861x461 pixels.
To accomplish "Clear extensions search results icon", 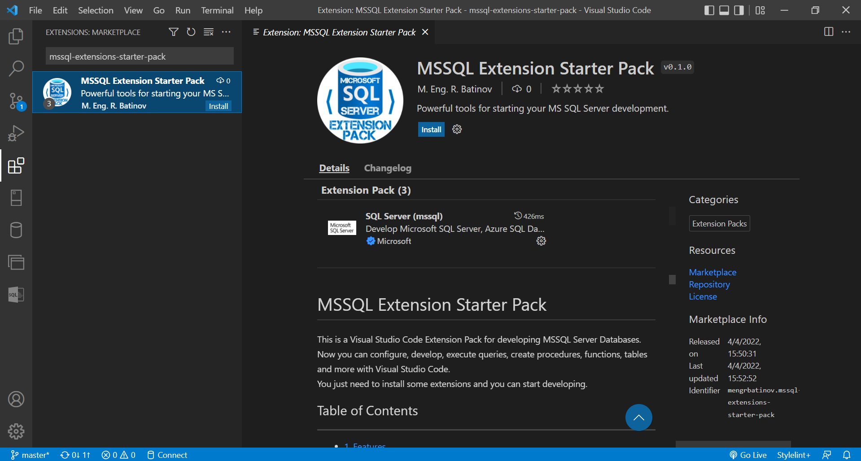I will pyautogui.click(x=209, y=32).
